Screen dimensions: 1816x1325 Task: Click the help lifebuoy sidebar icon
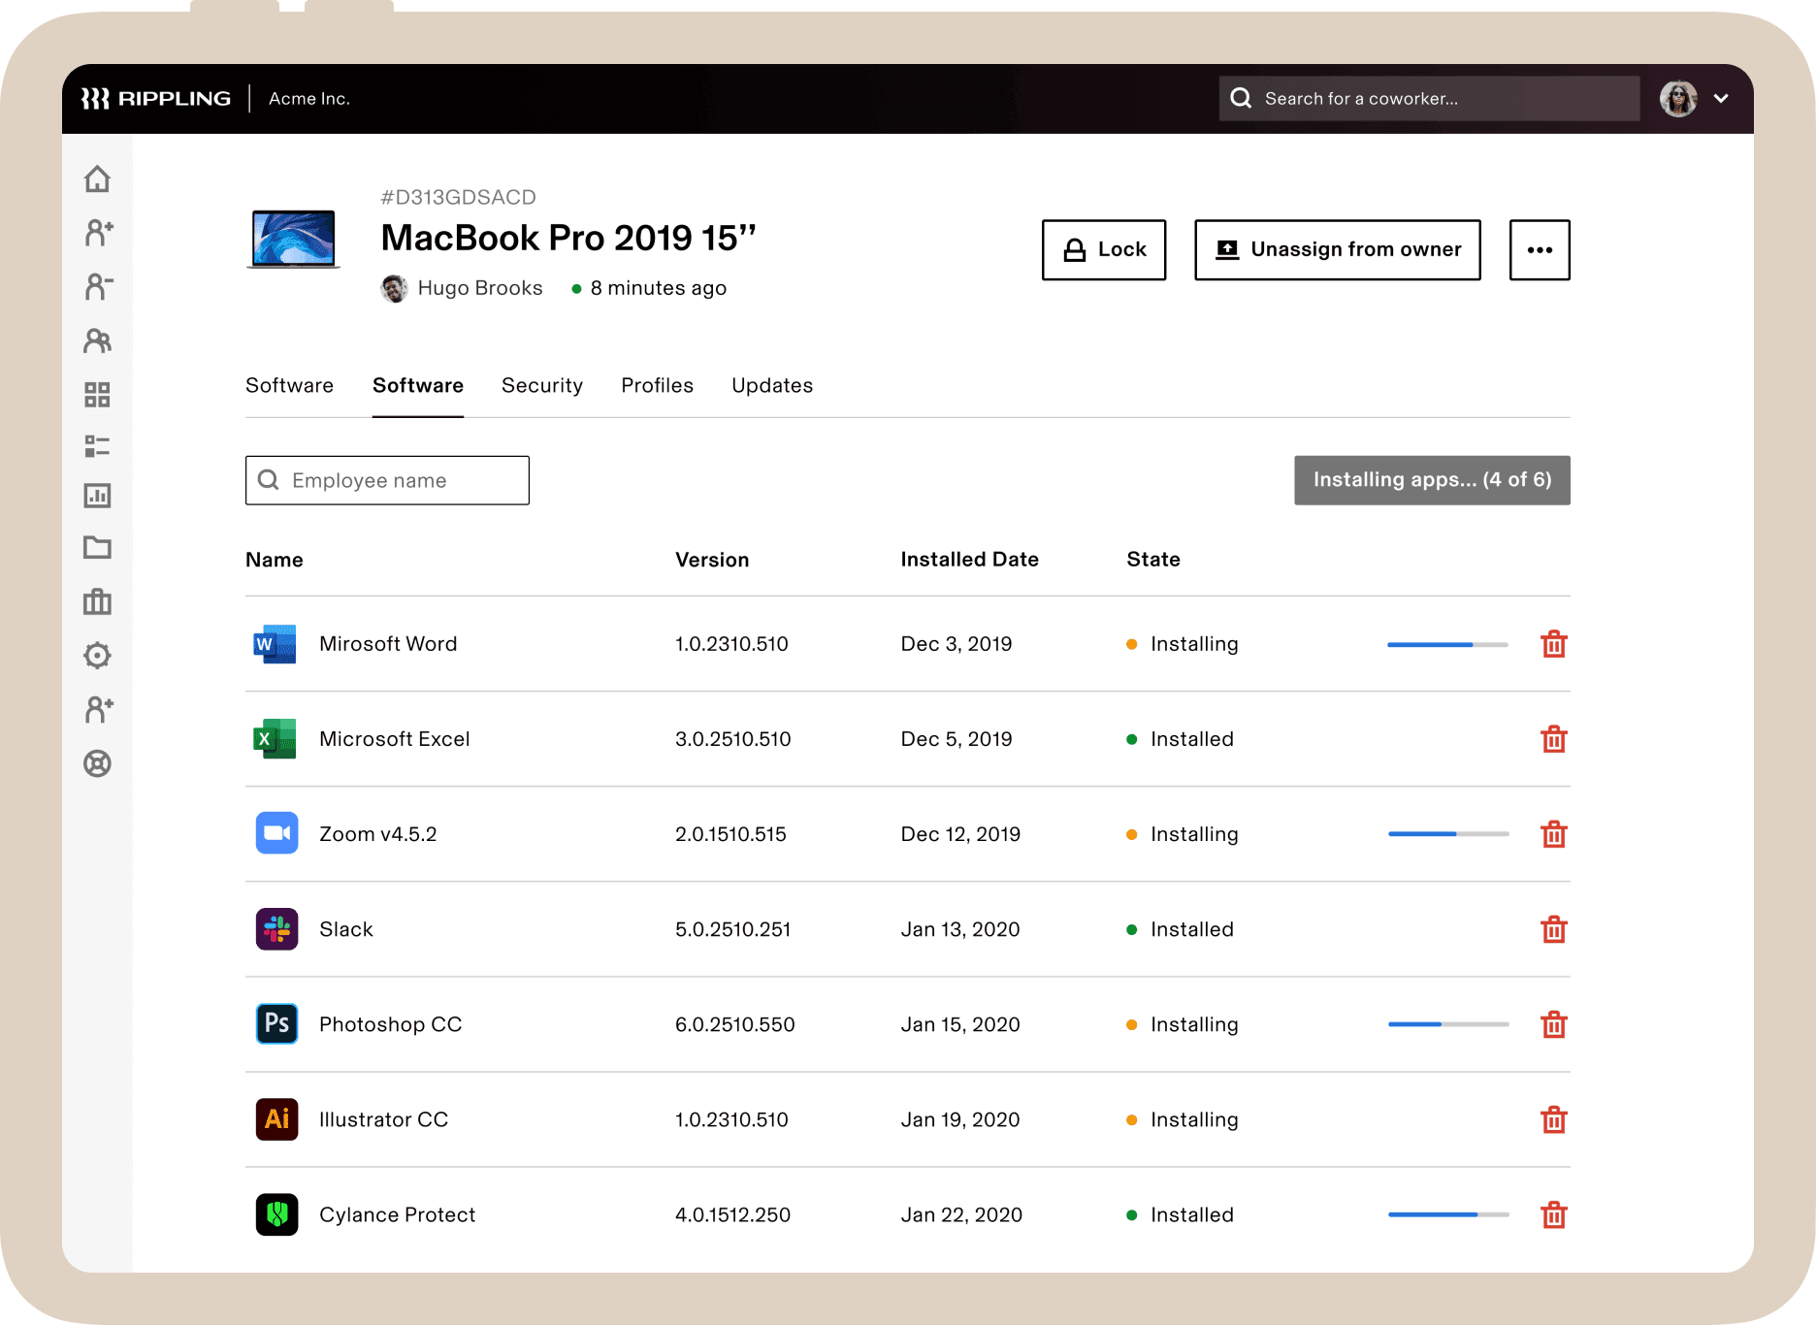(97, 764)
